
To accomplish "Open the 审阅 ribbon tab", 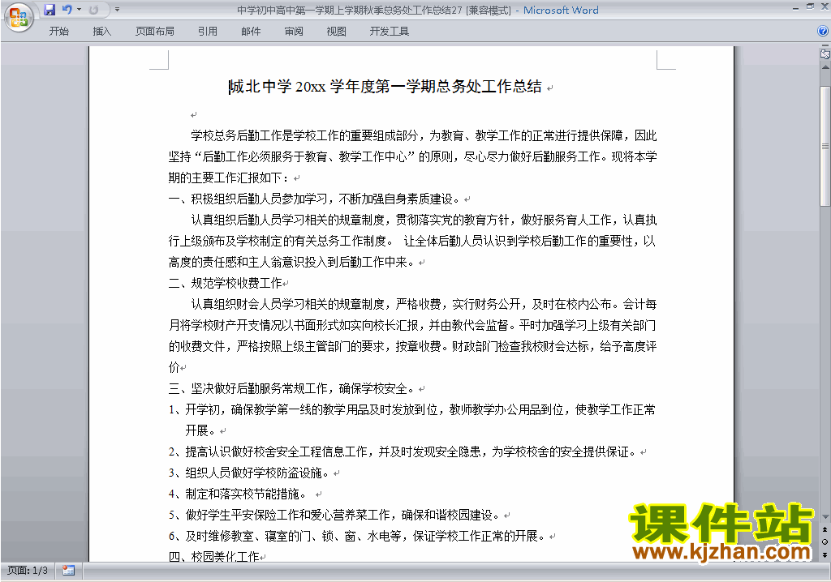I will pos(294,32).
